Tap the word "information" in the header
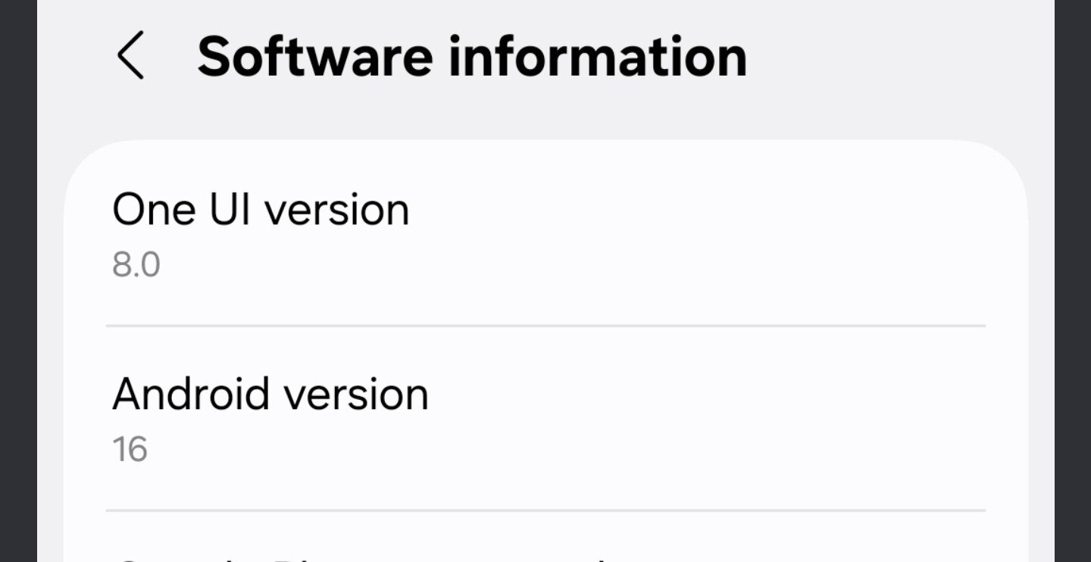 (x=597, y=57)
